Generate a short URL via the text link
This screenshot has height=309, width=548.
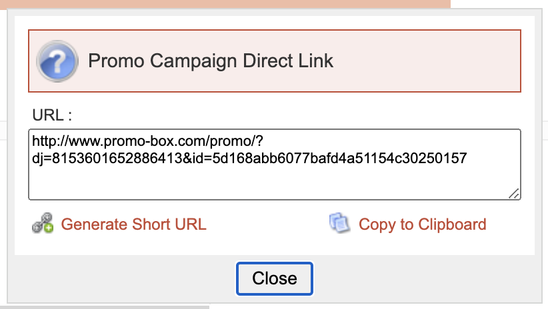click(x=133, y=224)
